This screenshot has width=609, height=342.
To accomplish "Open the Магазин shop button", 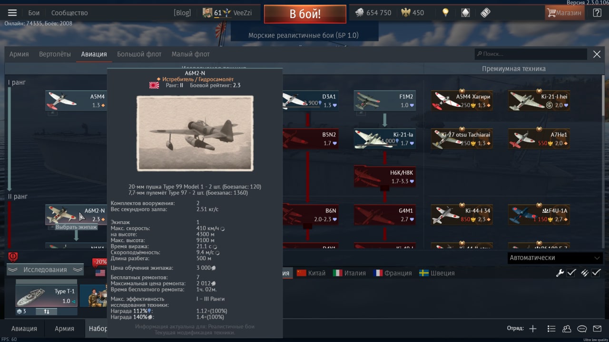I will pyautogui.click(x=565, y=13).
